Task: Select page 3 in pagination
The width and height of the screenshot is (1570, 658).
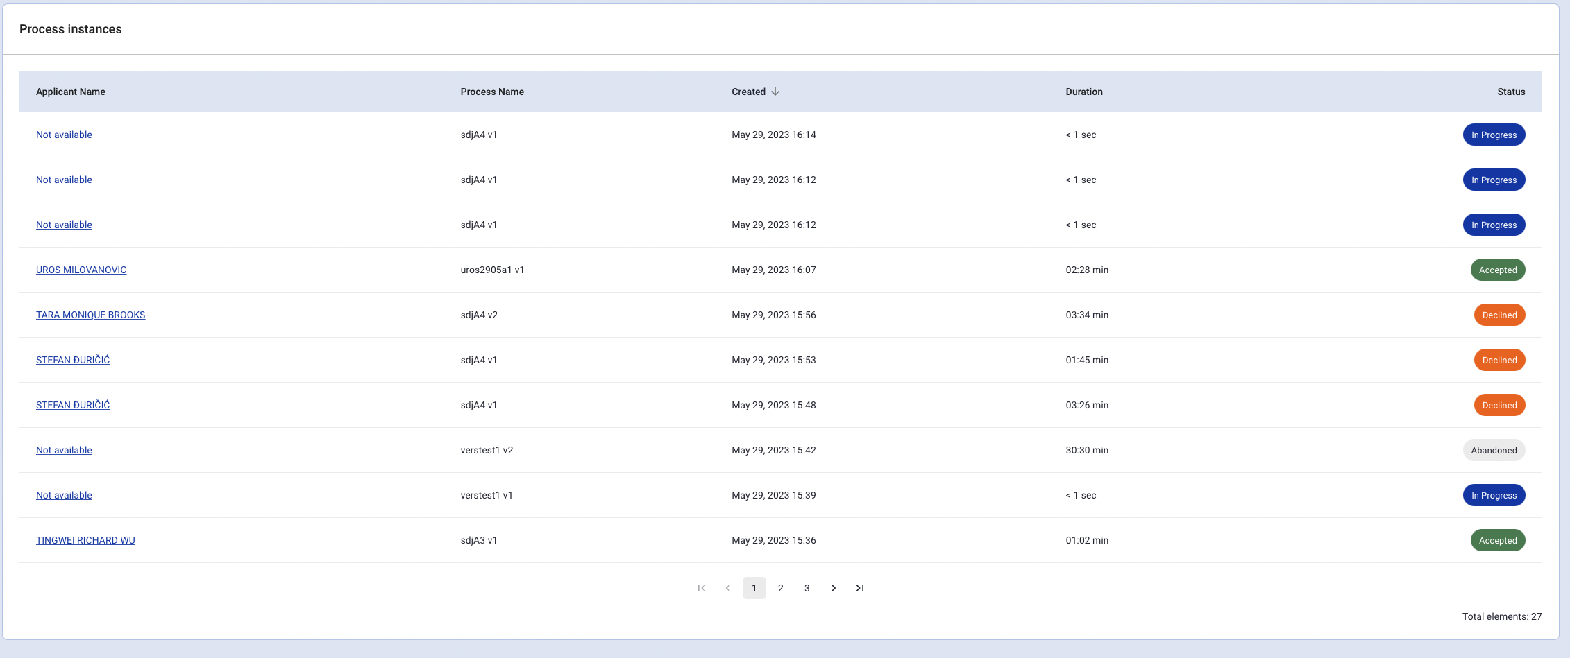Action: (x=807, y=588)
